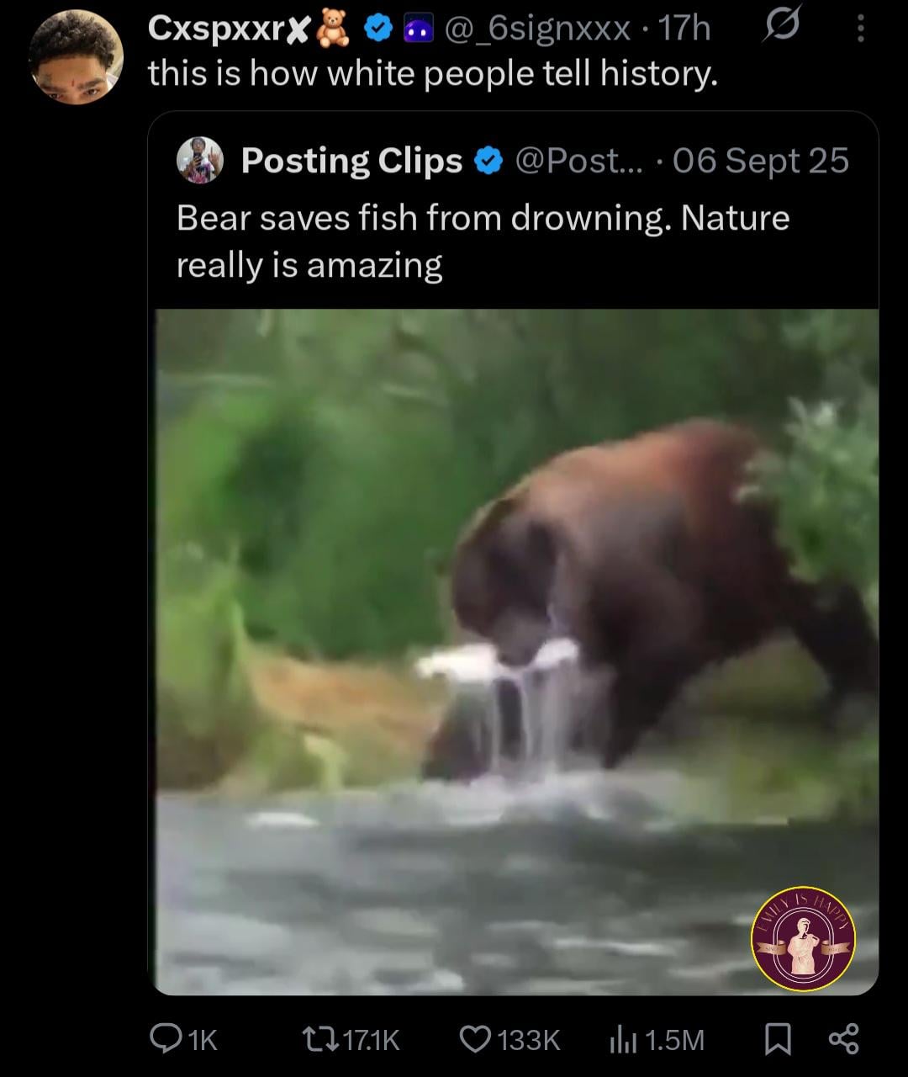Screen dimensions: 908x1077
Task: Click the Grok slashed-circle icon
Action: pyautogui.click(x=776, y=28)
